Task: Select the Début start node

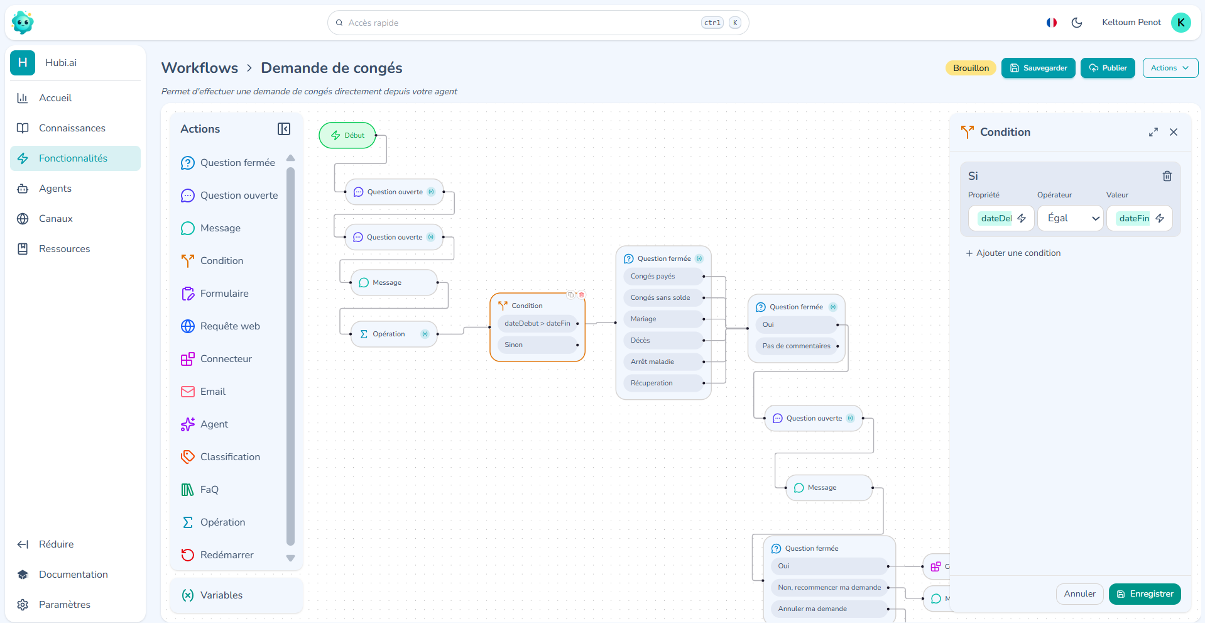Action: click(x=347, y=135)
